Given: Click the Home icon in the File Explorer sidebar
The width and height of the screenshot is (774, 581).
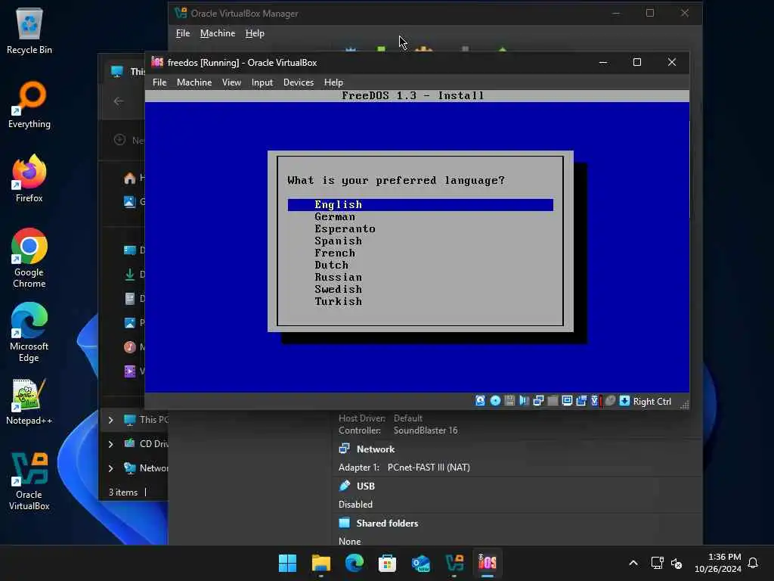Looking at the screenshot, I should click(130, 178).
